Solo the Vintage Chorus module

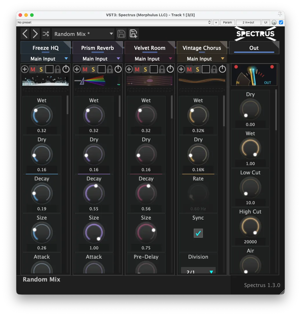(198, 70)
